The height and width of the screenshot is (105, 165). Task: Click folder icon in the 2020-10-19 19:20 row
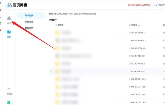[57, 72]
